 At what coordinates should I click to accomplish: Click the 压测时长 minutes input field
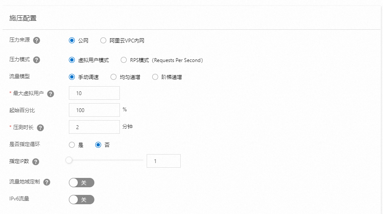(x=94, y=127)
